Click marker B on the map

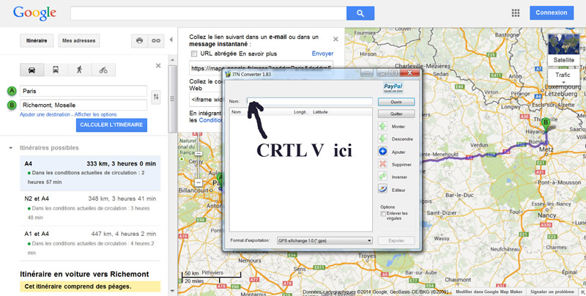[546, 124]
